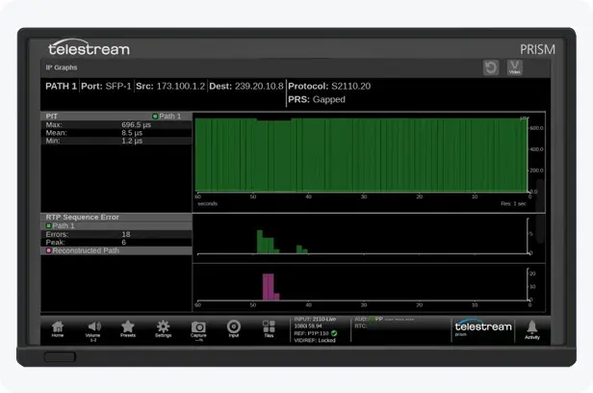Open the Tiles layout icon
The width and height of the screenshot is (593, 393).
pyautogui.click(x=269, y=328)
